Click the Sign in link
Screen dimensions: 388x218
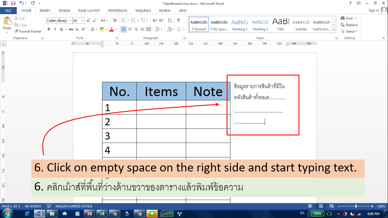(374, 11)
